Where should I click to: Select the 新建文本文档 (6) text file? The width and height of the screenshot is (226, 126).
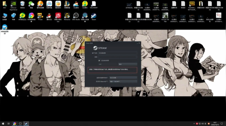[x=138, y=6]
